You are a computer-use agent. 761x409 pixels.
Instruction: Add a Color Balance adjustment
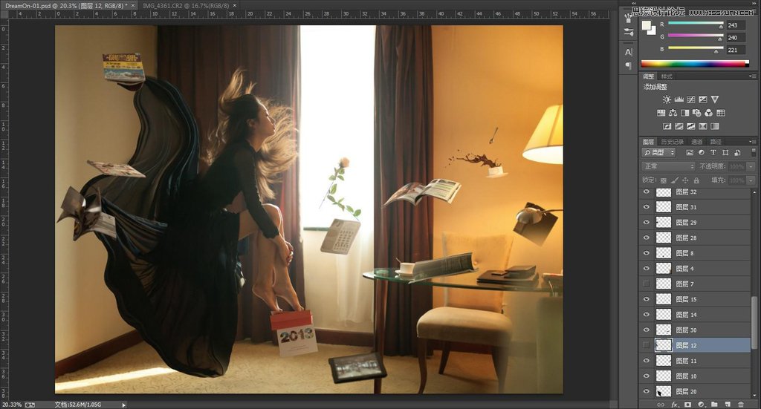click(x=673, y=113)
